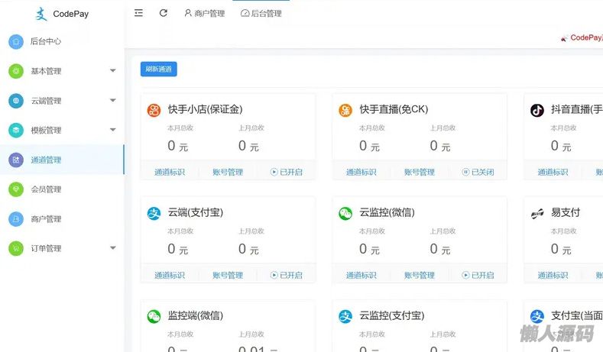Open 商户管理 sidebar menu item

pyautogui.click(x=46, y=219)
